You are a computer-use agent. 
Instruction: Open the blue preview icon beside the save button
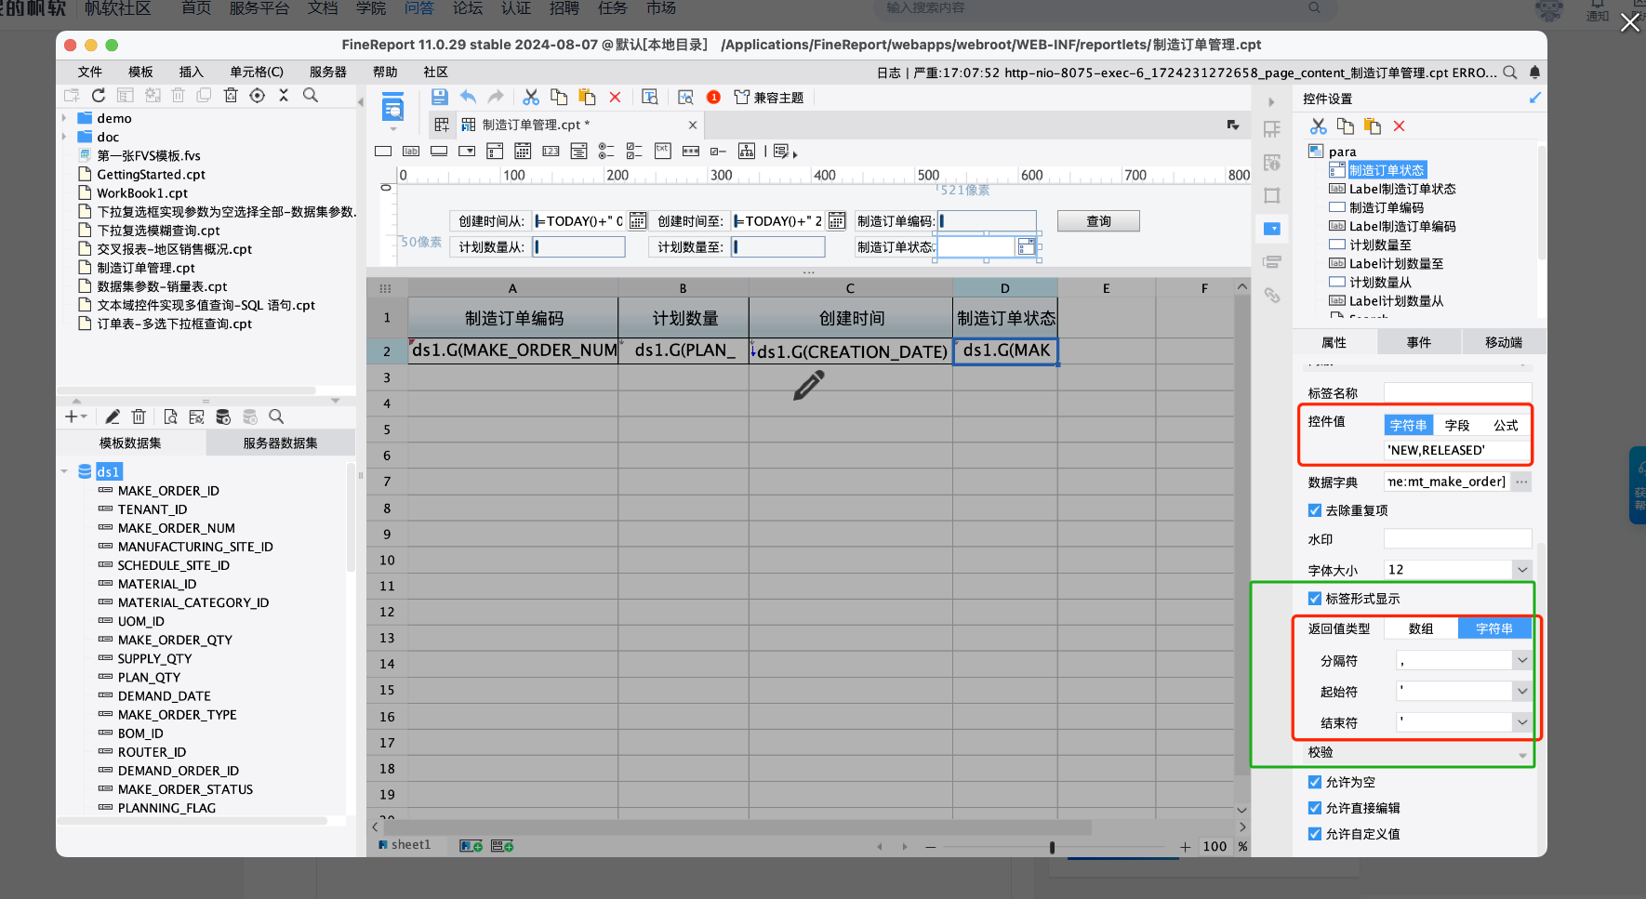coord(393,109)
